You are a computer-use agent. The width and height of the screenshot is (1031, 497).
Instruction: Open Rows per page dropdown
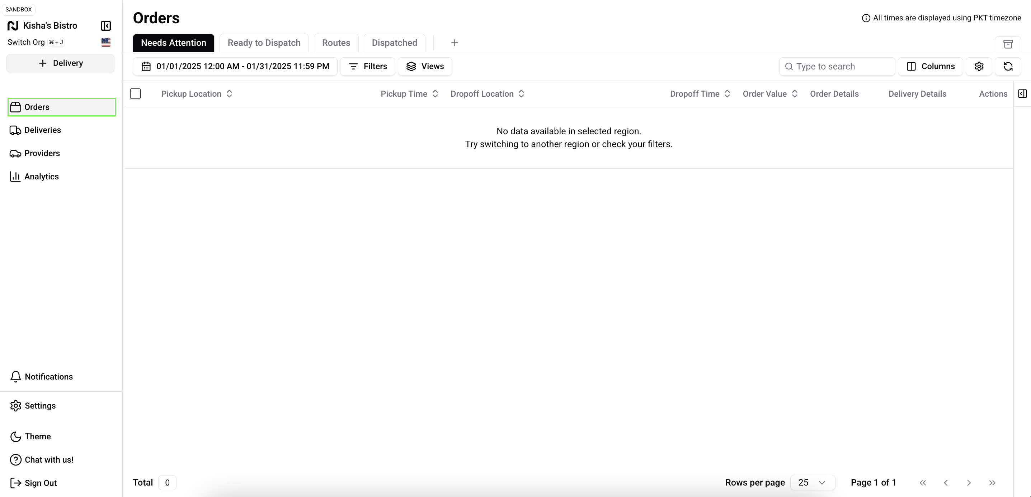[812, 483]
